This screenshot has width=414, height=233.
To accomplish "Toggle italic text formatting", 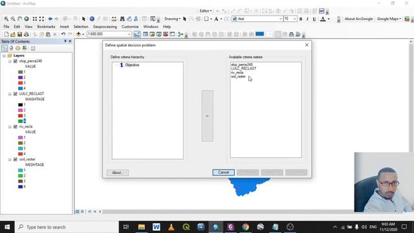I will [307, 19].
